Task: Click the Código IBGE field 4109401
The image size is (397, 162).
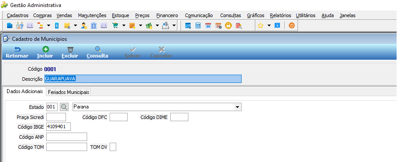Action: (59, 127)
